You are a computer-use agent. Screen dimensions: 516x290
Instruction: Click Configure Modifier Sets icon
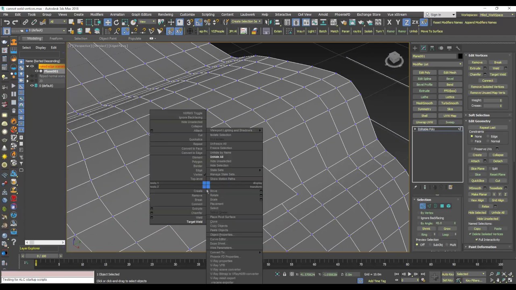[x=450, y=187]
